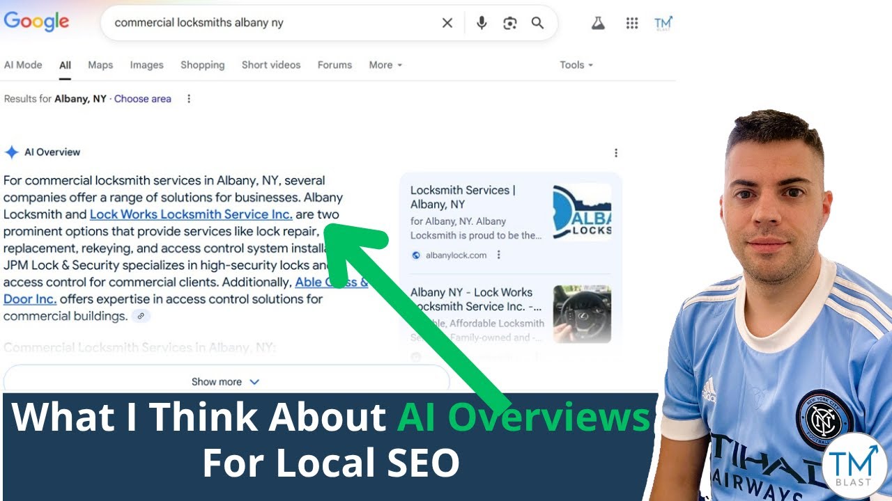892x501 pixels.
Task: Click the AI Overview sparkle icon
Action: pyautogui.click(x=12, y=152)
